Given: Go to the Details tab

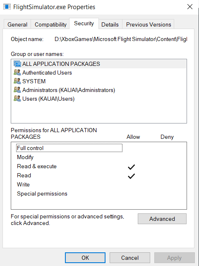Looking at the screenshot, I should [x=110, y=24].
